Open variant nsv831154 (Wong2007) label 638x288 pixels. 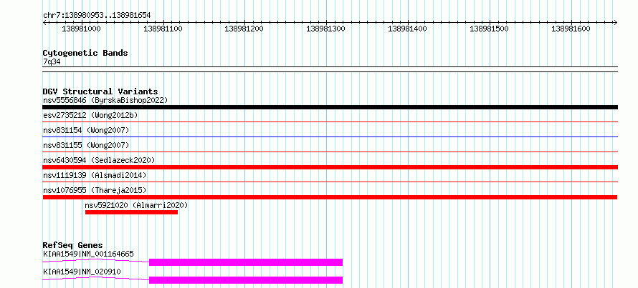[86, 130]
